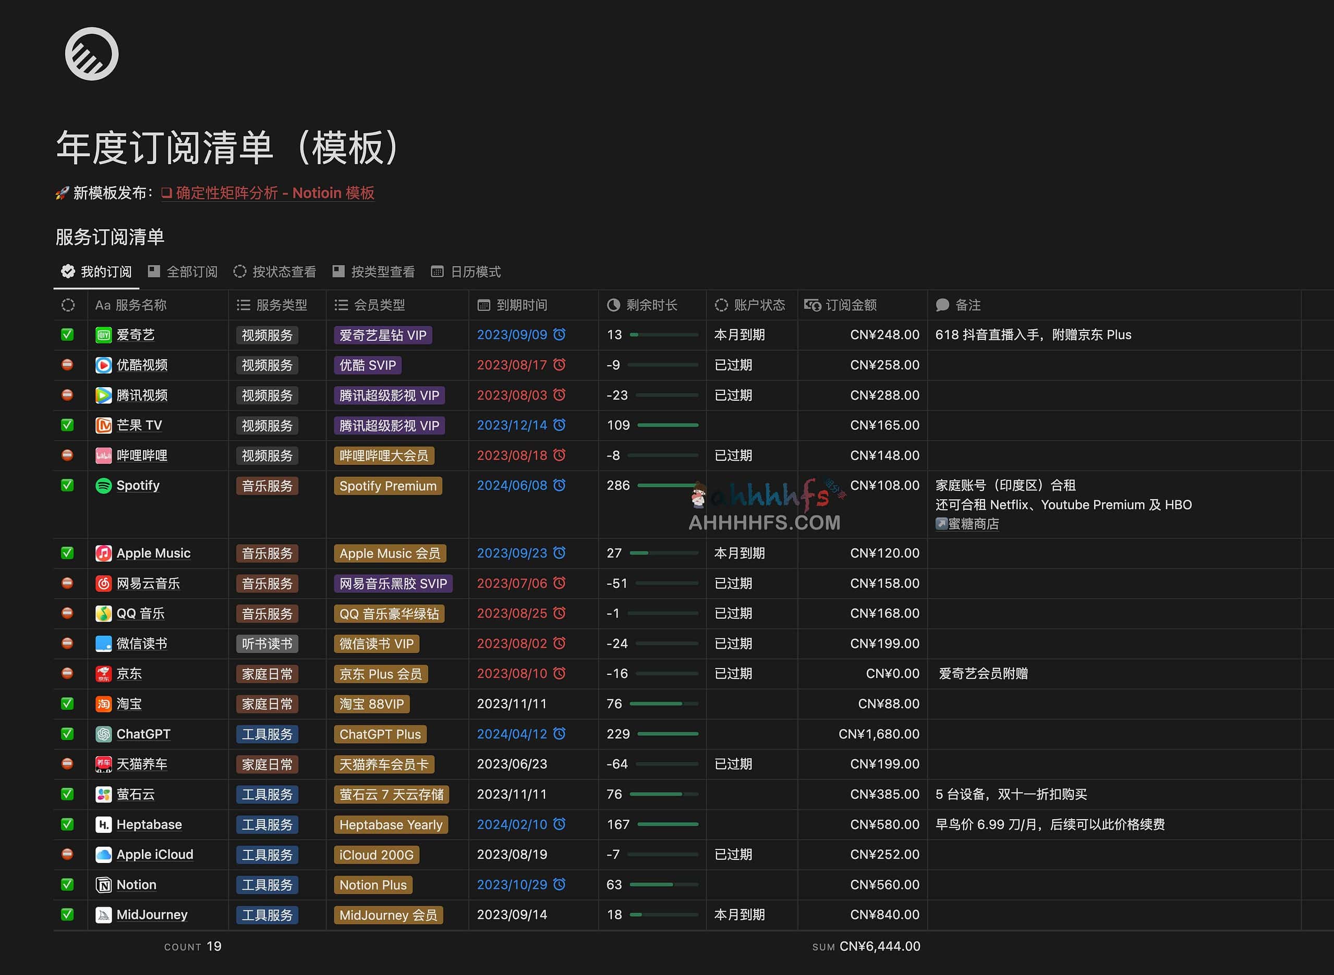Click the Notion app icon in its row

tap(103, 884)
